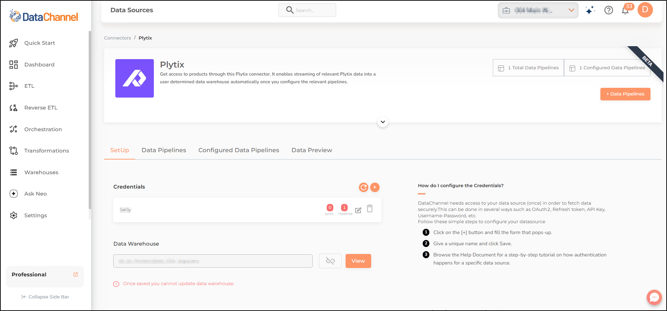Click the Data Warehouse name field
The image size is (667, 311).
pos(213,261)
